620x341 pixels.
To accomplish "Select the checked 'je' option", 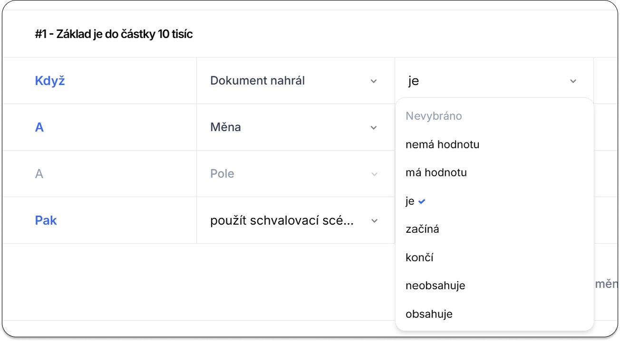I will [x=410, y=201].
